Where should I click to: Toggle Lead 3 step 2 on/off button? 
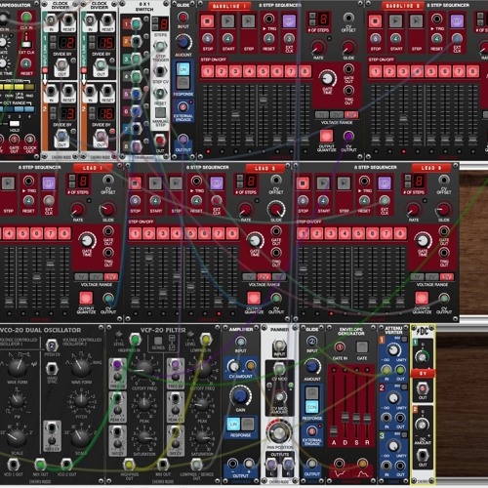click(316, 233)
